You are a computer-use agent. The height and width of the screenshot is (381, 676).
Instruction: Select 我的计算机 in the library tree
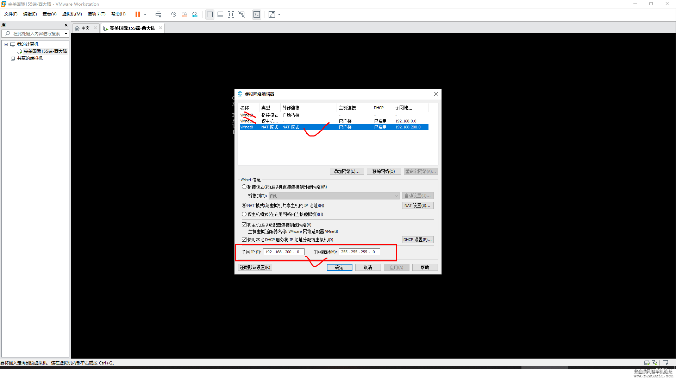tap(28, 44)
